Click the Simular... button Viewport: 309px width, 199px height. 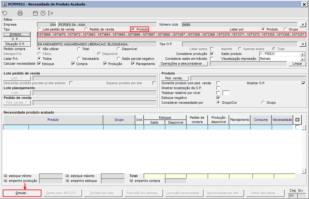coord(22,193)
